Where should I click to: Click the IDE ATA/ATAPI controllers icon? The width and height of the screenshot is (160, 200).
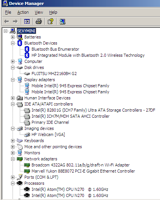[20, 104]
